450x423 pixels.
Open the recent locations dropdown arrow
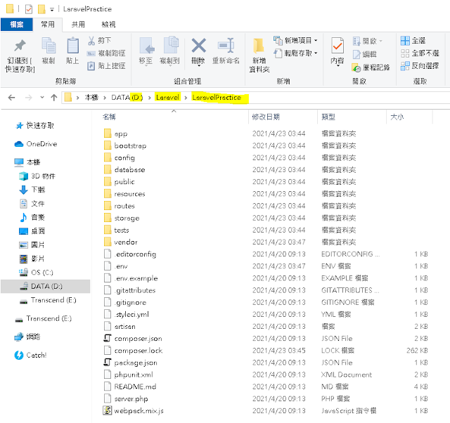click(42, 98)
